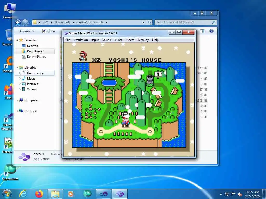Switch to Snes9x taskbar button
This screenshot has width=266, height=199.
pyautogui.click(x=120, y=194)
